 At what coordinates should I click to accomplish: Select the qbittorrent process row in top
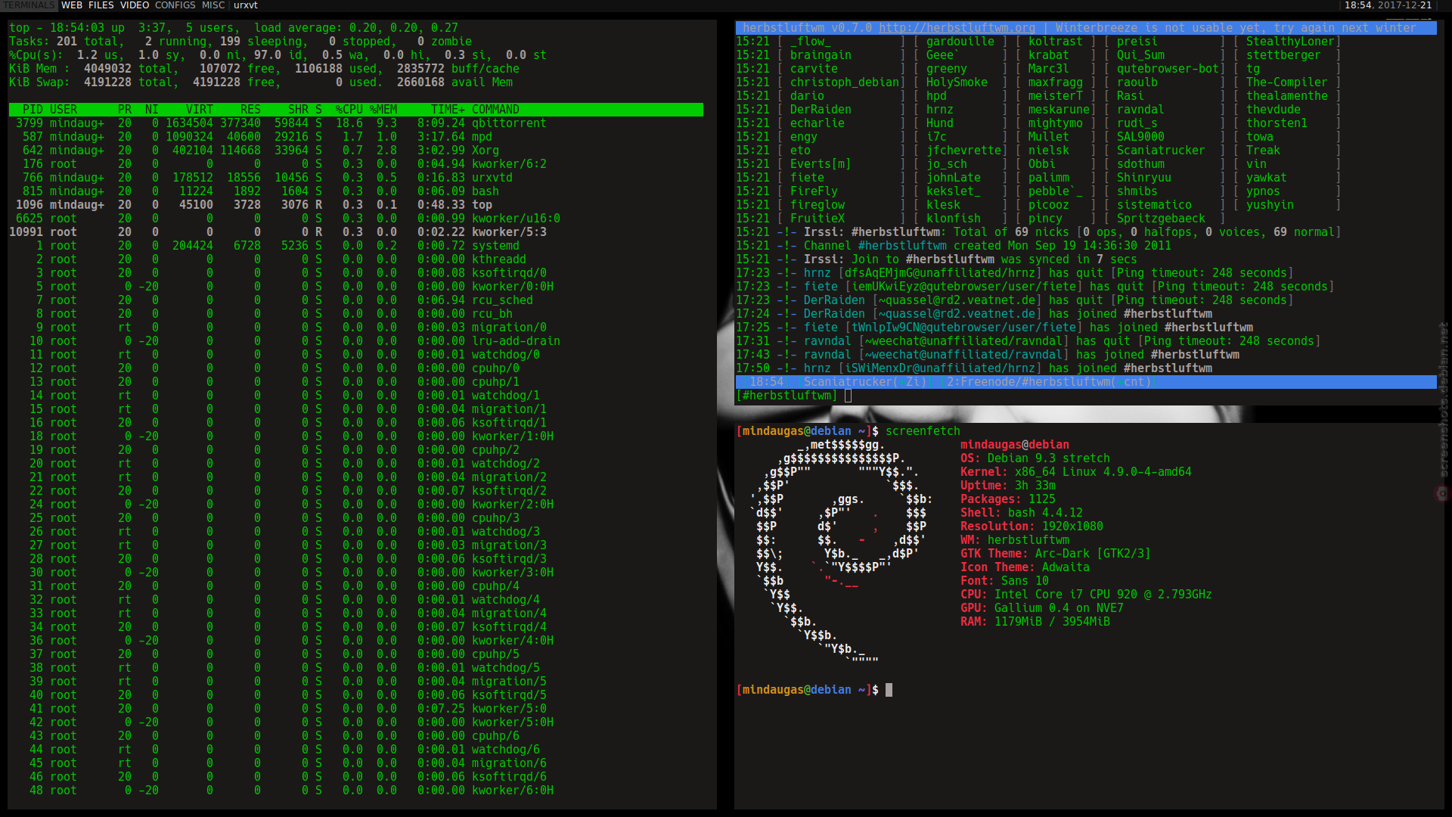(355, 123)
